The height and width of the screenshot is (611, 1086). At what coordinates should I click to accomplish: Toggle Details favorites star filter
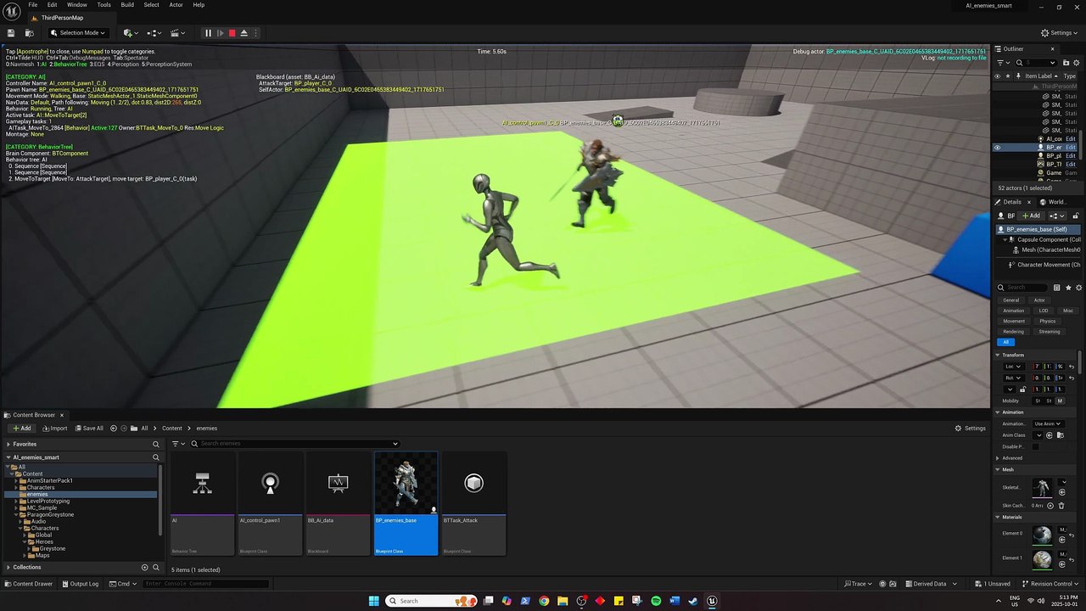[x=1068, y=288]
